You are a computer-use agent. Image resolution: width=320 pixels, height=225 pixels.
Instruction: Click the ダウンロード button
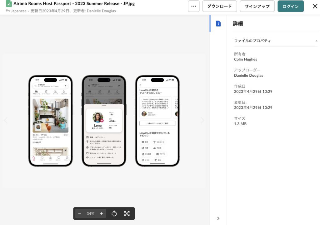(220, 6)
